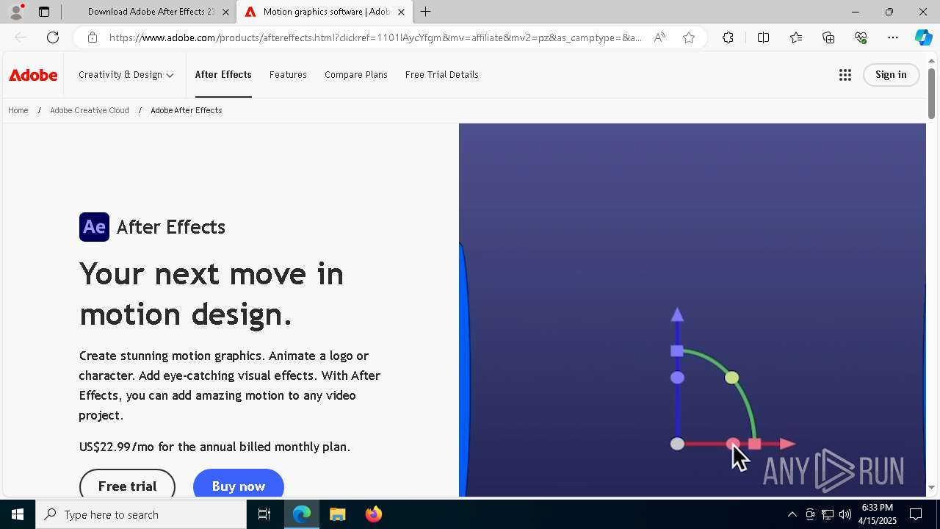Open Collections panel
Viewport: 940px width, 529px height.
[x=828, y=37]
